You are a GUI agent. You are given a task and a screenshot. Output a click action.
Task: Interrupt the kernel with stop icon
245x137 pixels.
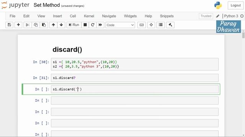tap(85, 25)
